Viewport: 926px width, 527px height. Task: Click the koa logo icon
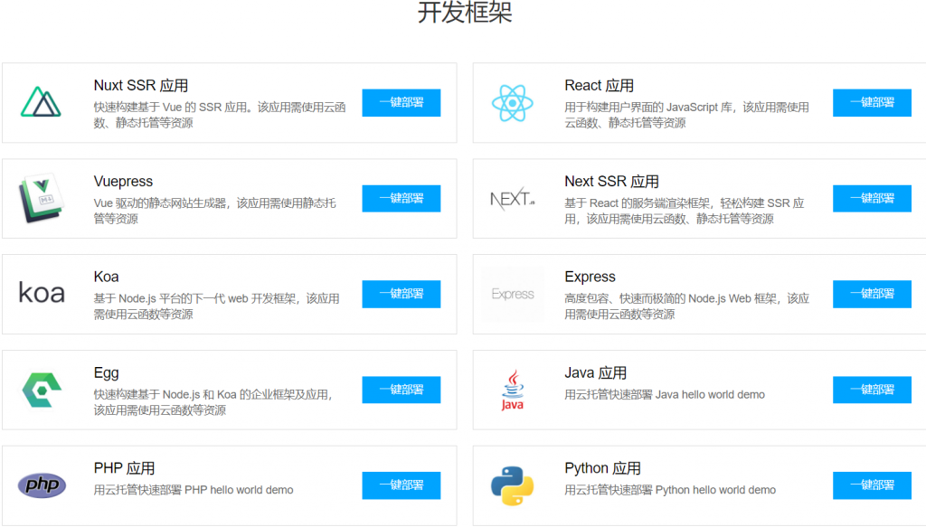42,293
